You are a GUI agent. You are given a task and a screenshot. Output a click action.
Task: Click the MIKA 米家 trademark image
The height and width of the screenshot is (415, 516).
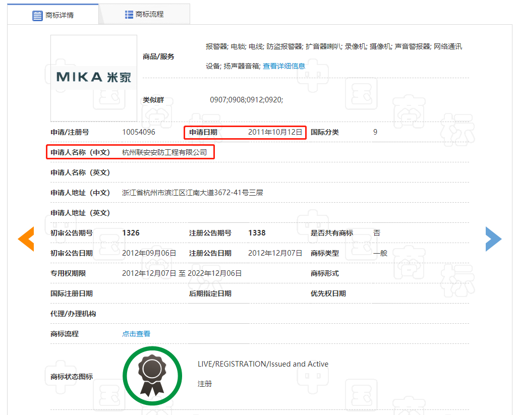[x=94, y=78]
